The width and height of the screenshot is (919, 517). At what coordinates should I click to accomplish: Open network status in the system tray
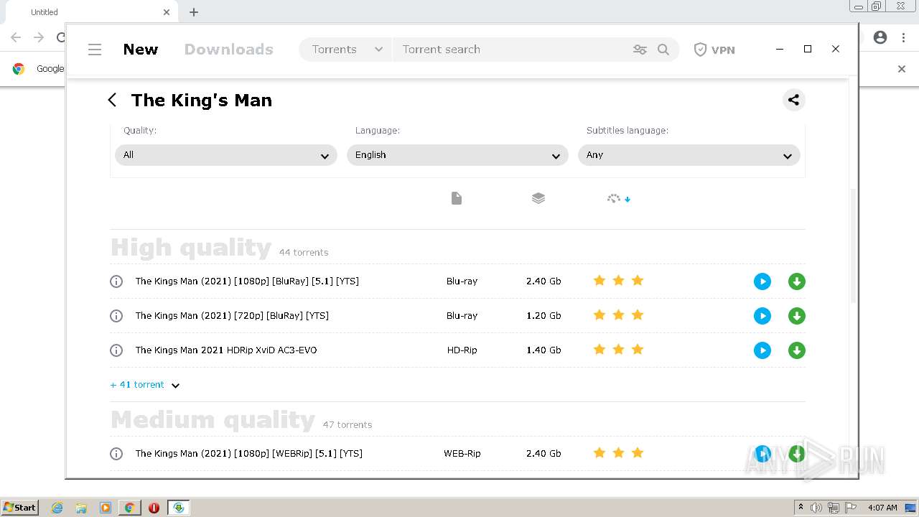834,508
